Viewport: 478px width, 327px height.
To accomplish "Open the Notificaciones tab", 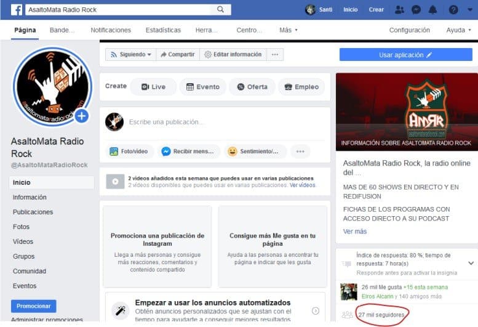I will coord(111,30).
